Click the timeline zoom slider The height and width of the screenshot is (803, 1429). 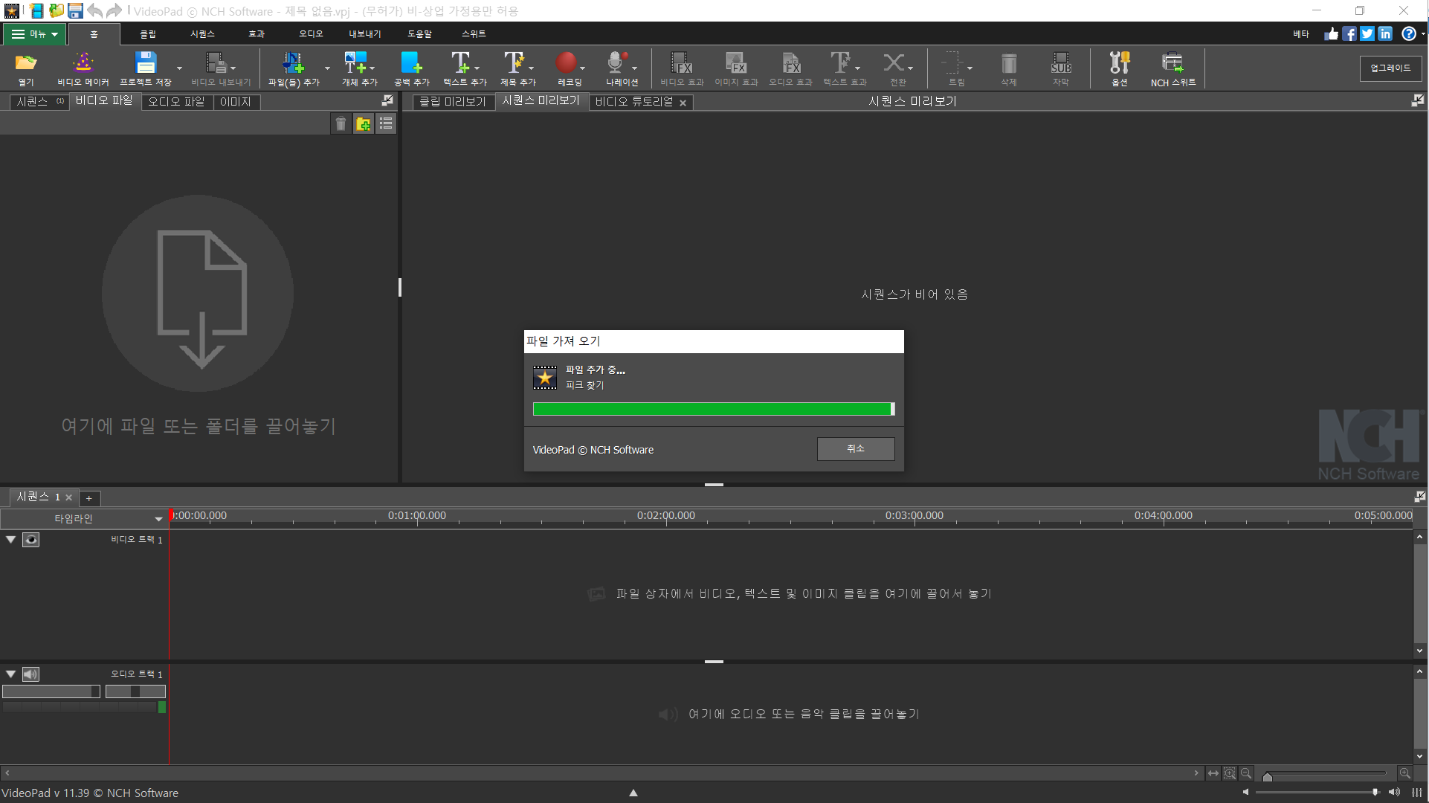1326,775
